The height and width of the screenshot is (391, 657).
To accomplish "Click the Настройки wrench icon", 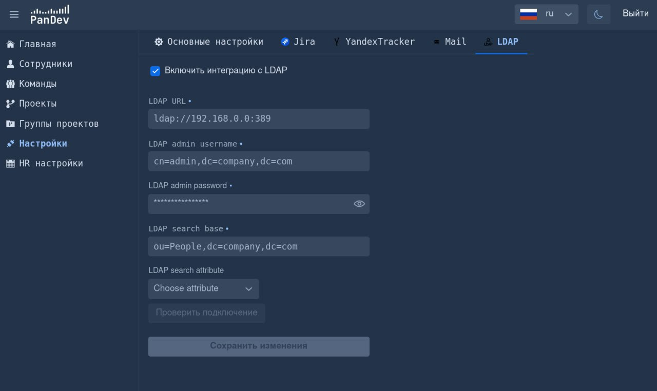I will (10, 144).
